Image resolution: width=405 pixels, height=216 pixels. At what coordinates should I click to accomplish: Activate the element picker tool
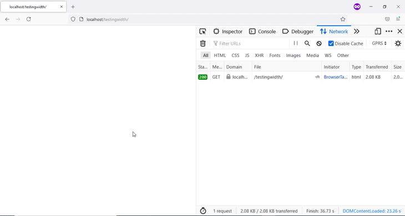202,32
